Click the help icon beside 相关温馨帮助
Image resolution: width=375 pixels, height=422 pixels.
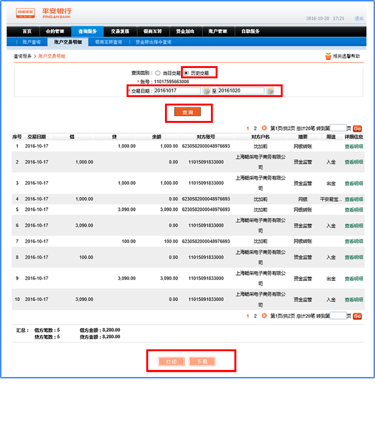328,56
